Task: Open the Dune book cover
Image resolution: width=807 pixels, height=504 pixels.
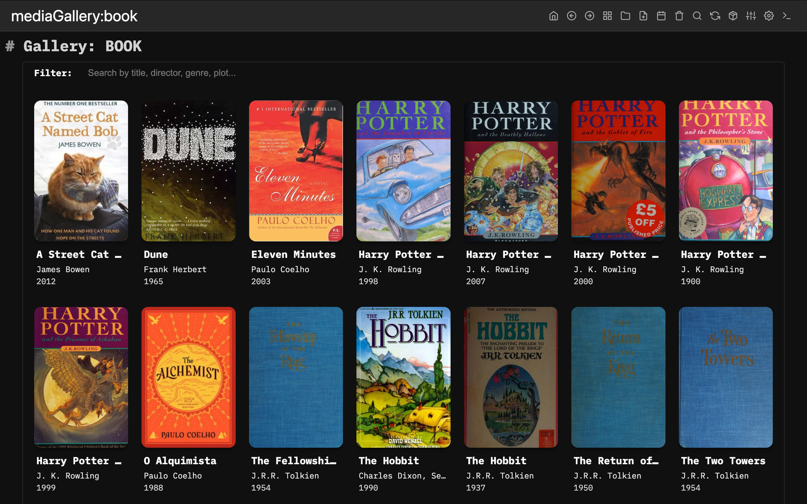Action: tap(188, 171)
